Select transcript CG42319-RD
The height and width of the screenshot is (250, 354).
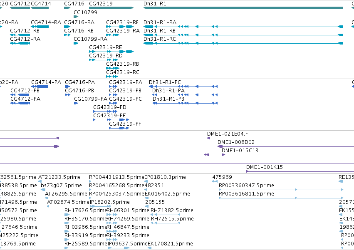point(104,60)
